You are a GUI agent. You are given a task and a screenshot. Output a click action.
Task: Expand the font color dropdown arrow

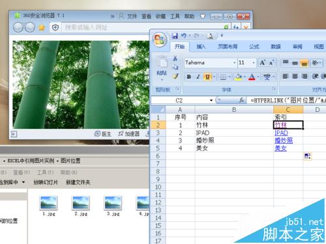(x=258, y=77)
